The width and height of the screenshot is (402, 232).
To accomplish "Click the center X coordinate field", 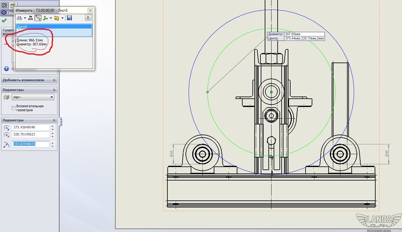I will pyautogui.click(x=30, y=127).
